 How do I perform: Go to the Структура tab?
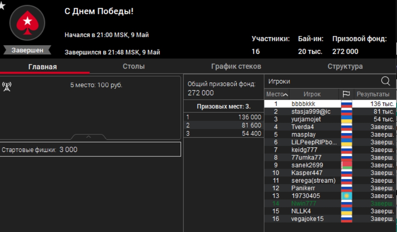click(x=345, y=66)
